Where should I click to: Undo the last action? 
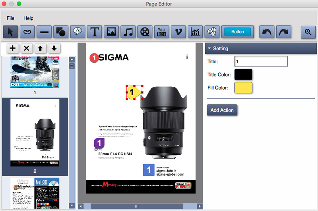click(x=267, y=32)
